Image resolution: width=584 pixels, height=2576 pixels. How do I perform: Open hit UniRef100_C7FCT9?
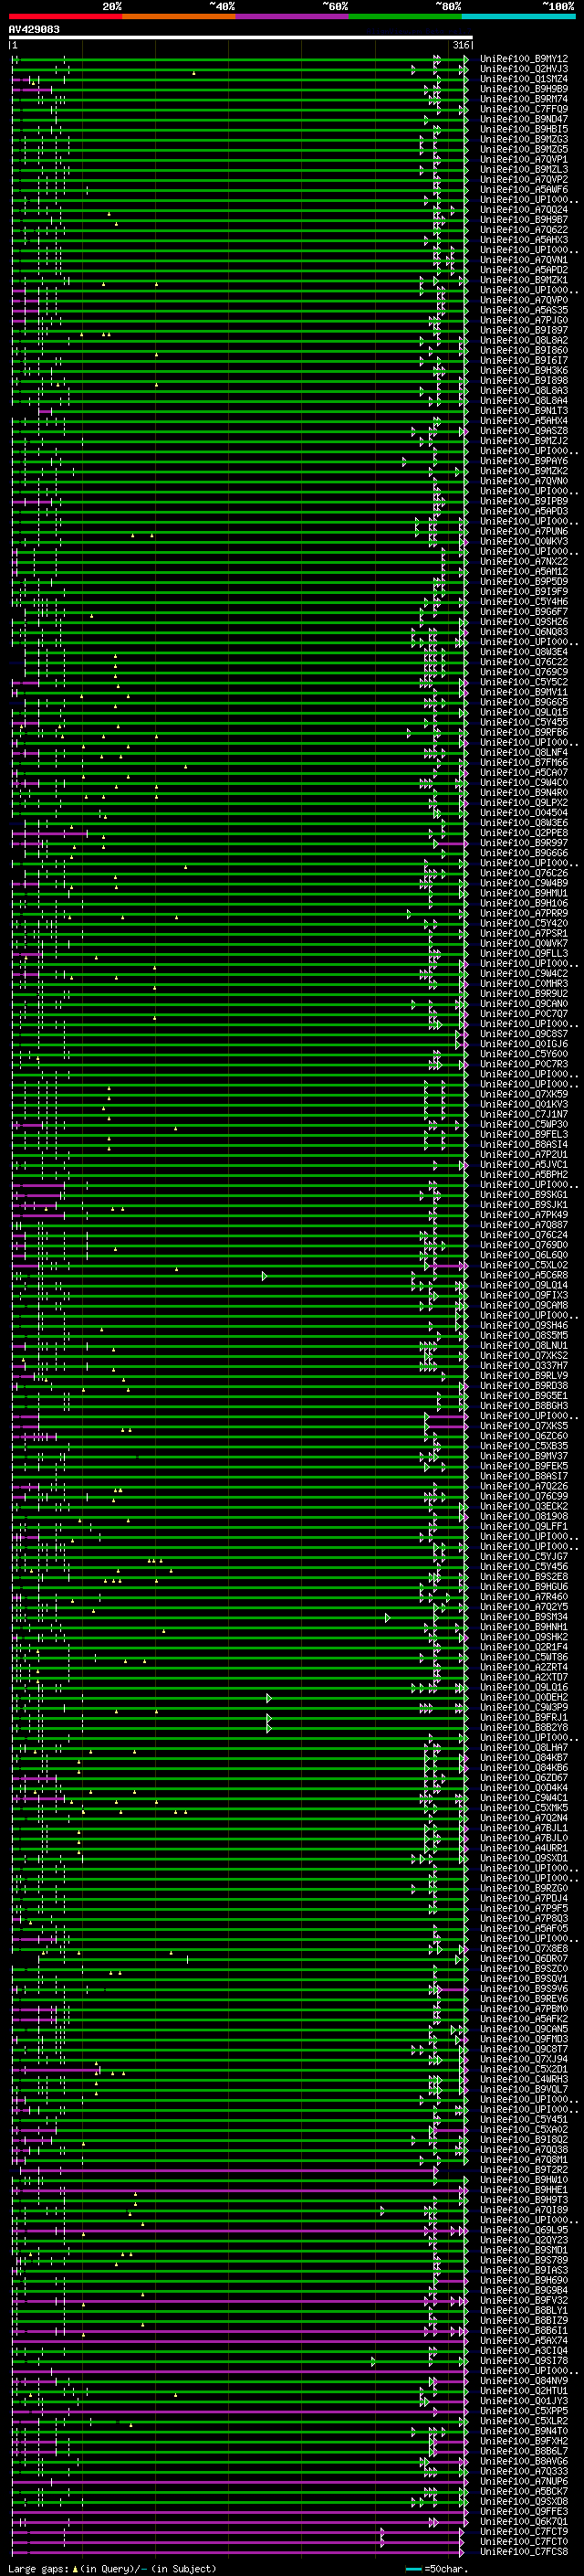click(x=524, y=2532)
